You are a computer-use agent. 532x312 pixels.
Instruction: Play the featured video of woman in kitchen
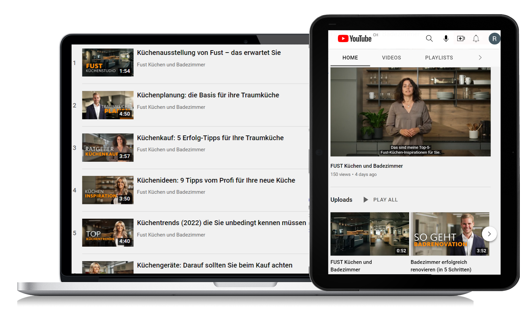(410, 112)
